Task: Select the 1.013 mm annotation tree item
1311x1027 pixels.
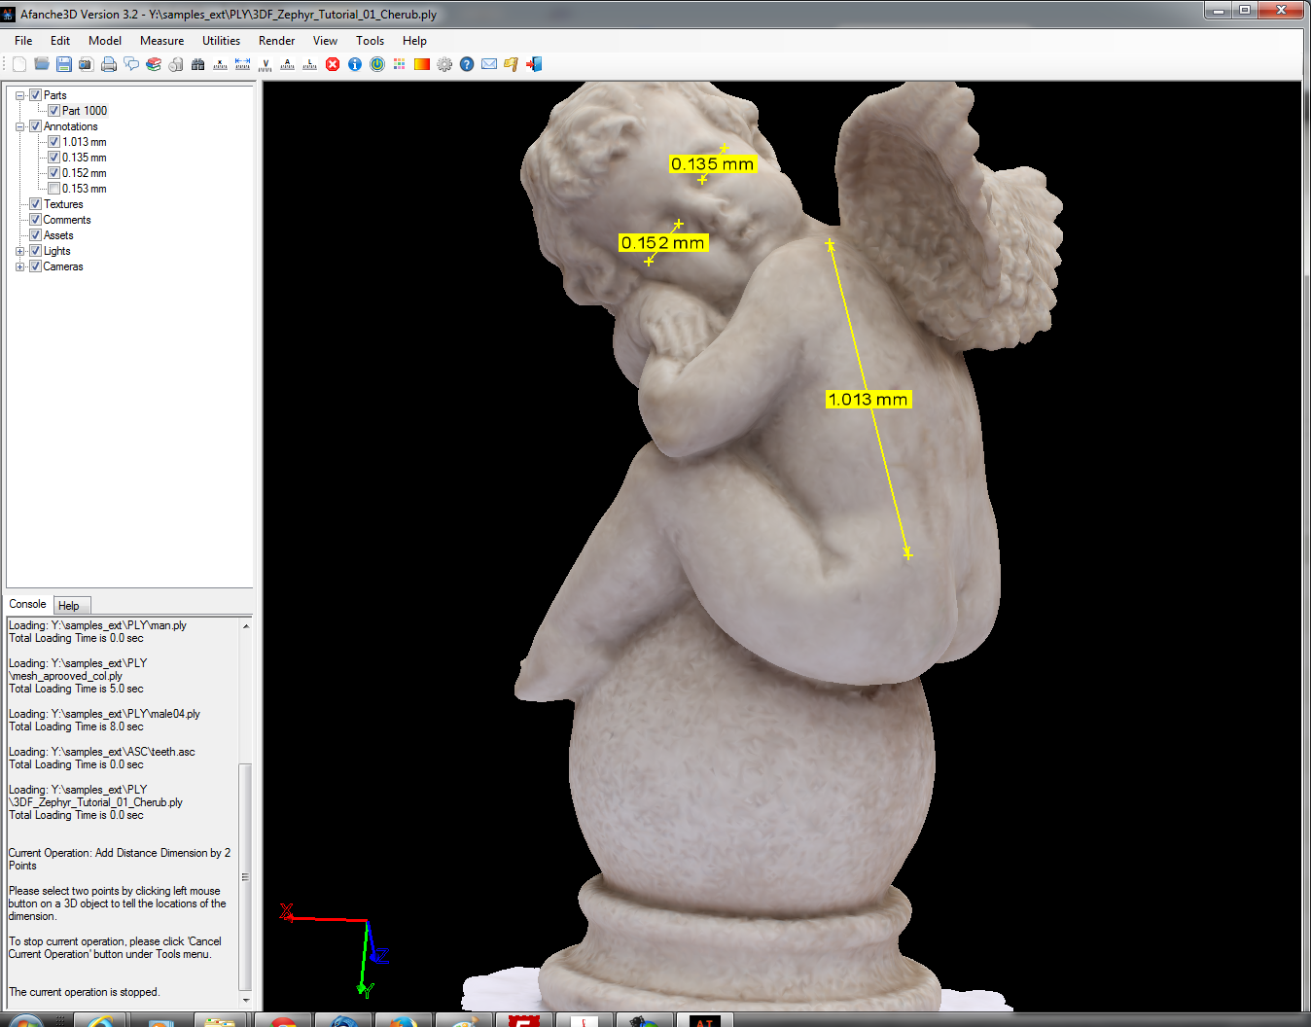Action: pyautogui.click(x=85, y=142)
